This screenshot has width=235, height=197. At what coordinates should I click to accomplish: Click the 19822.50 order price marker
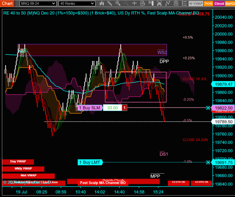223,108
